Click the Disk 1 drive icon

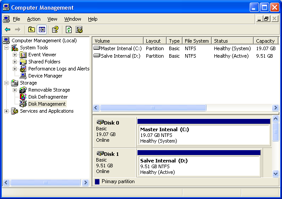click(x=100, y=154)
